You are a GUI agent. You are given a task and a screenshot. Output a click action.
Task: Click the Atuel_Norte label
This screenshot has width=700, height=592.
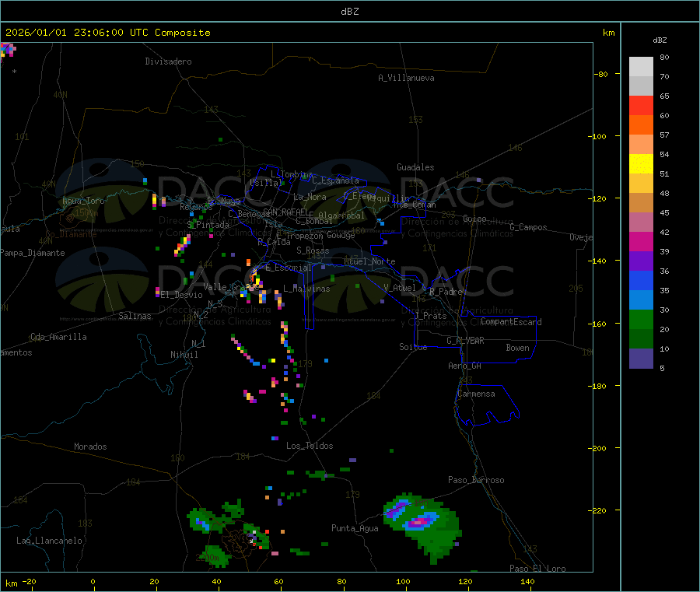[369, 261]
